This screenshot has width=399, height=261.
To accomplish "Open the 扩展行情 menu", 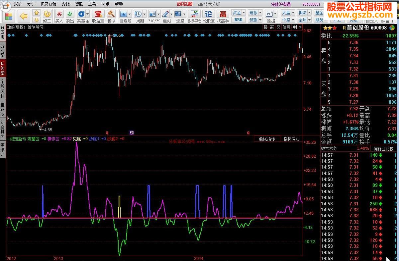I will [x=48, y=4].
